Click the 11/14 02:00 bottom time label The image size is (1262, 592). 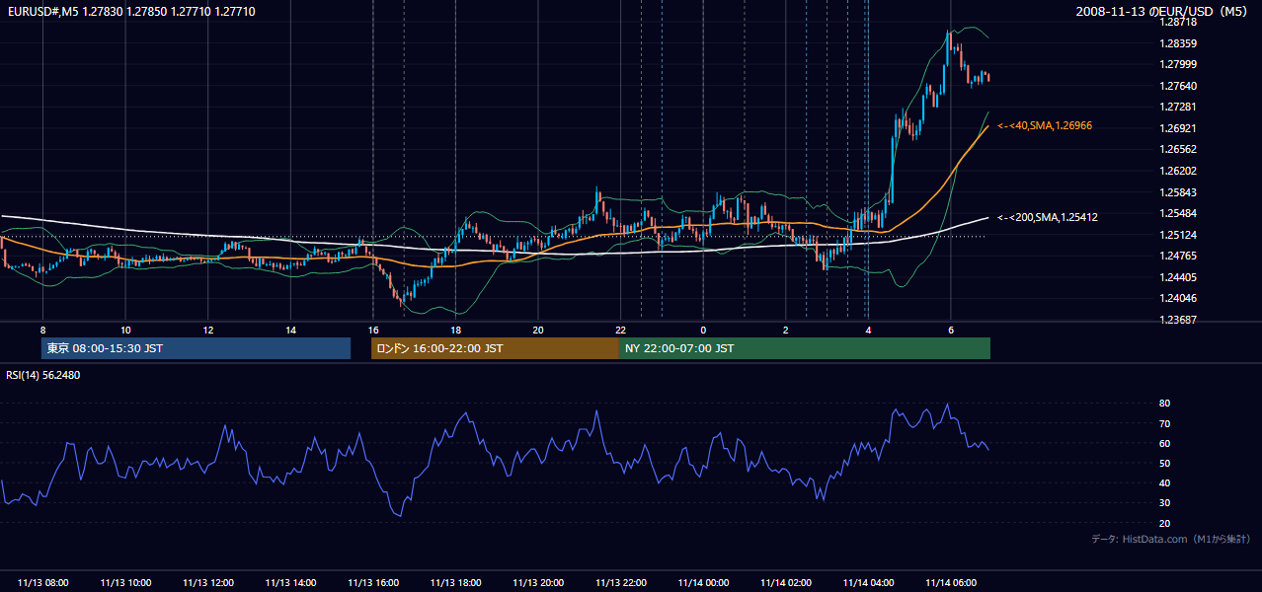coord(786,583)
